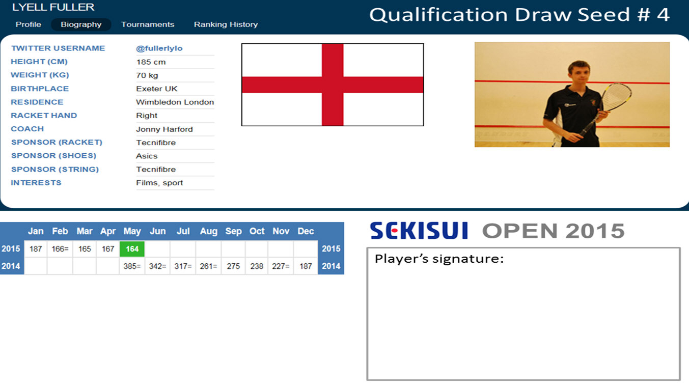Click the @fullerlylo Twitter username link
Screen dimensions: 689x389
coord(159,48)
